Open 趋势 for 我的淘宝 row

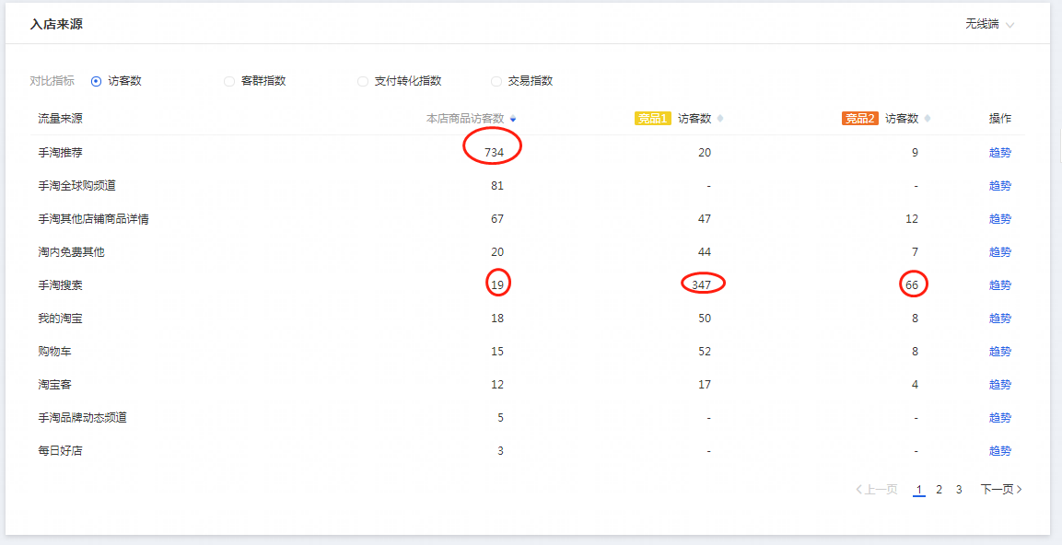point(999,319)
